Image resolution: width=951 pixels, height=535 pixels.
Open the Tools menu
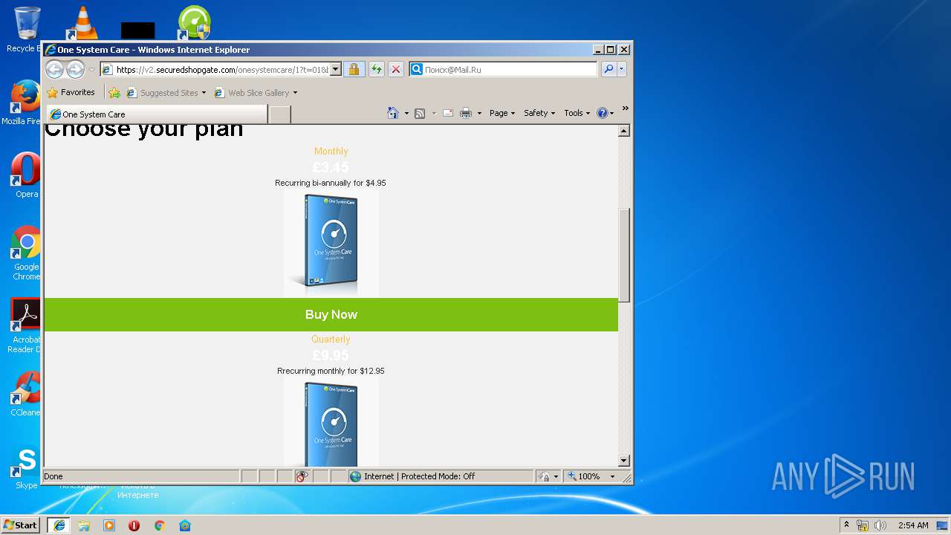pyautogui.click(x=577, y=113)
